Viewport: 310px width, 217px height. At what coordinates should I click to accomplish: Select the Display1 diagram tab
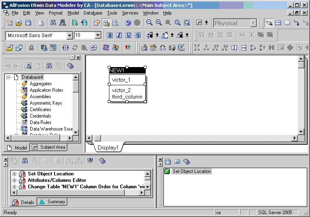point(108,147)
